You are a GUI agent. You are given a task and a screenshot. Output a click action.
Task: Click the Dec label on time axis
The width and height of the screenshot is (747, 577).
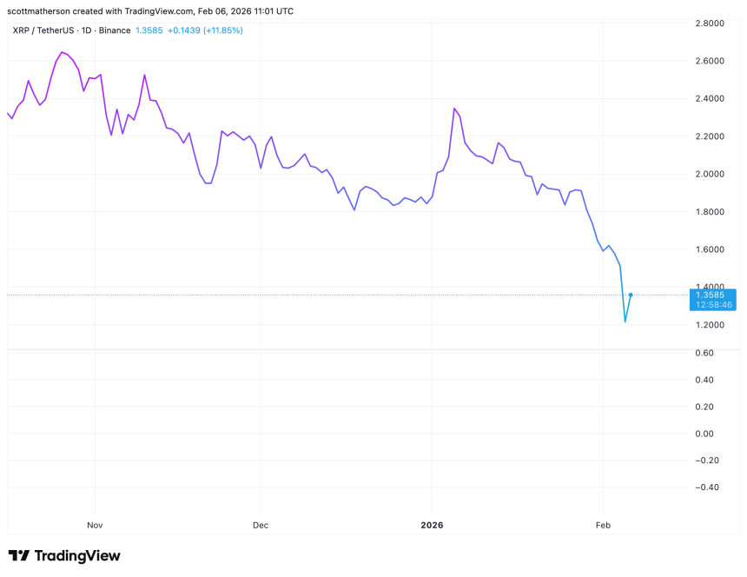261,525
